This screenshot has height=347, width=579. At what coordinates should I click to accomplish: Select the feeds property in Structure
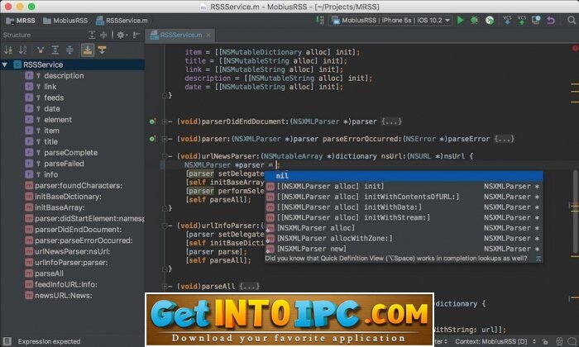point(54,97)
